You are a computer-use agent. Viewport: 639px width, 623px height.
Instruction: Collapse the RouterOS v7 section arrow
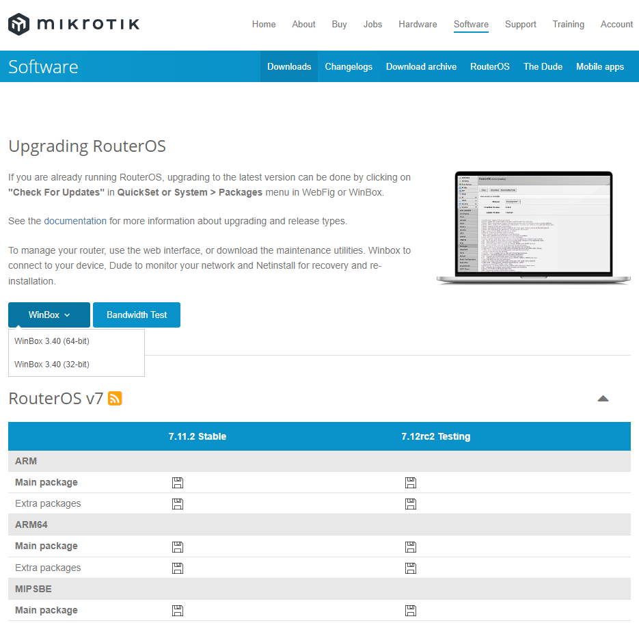603,399
